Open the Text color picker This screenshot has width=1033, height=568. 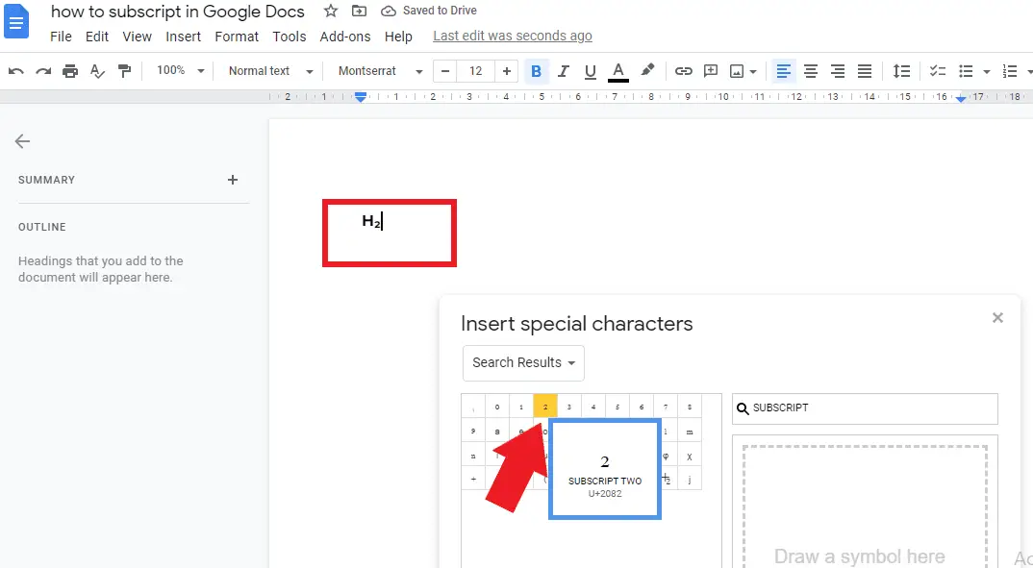(617, 70)
